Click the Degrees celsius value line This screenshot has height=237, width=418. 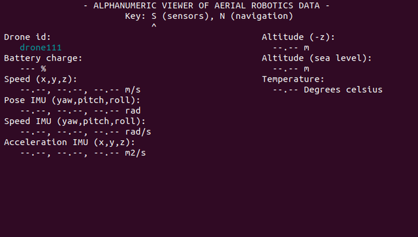[328, 90]
